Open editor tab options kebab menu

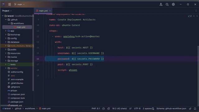point(196,11)
